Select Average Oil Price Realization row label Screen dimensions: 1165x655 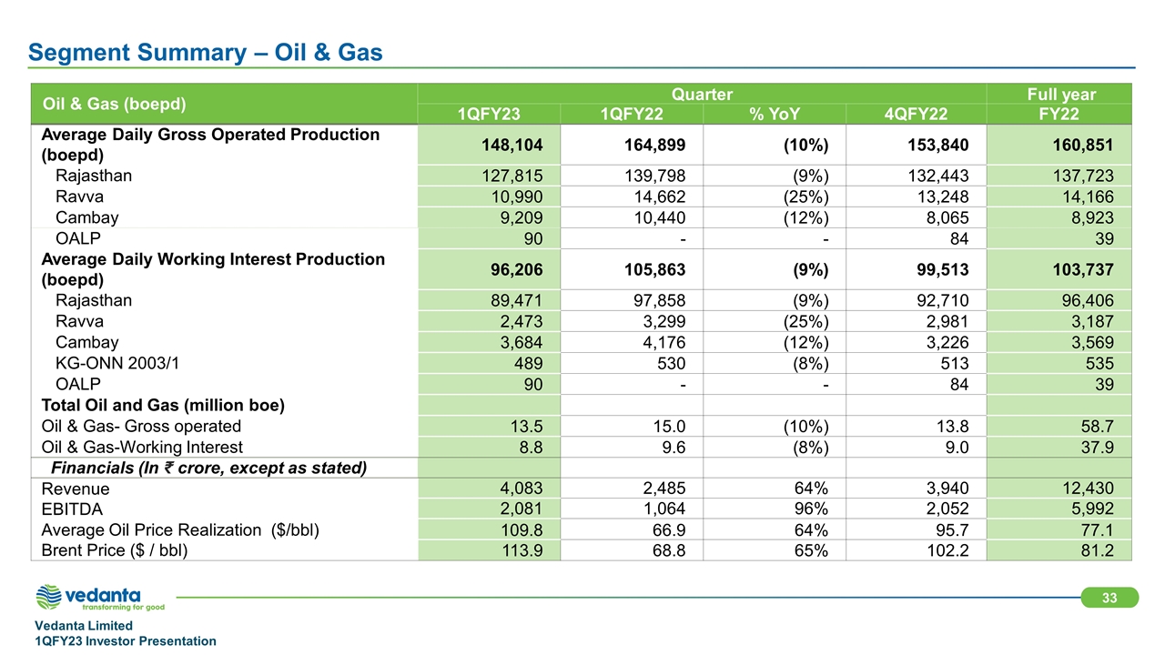point(180,528)
